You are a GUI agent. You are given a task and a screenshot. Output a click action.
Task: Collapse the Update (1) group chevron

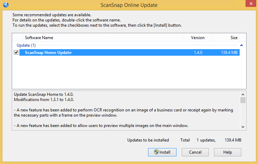pos(241,45)
